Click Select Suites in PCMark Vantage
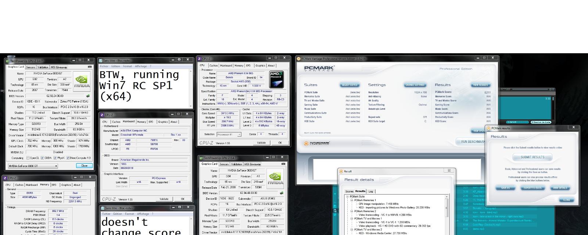The height and width of the screenshot is (235, 588). [349, 85]
